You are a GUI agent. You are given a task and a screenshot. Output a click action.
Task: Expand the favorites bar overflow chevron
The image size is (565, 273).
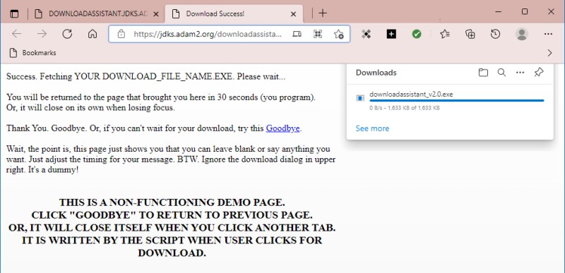[x=550, y=53]
